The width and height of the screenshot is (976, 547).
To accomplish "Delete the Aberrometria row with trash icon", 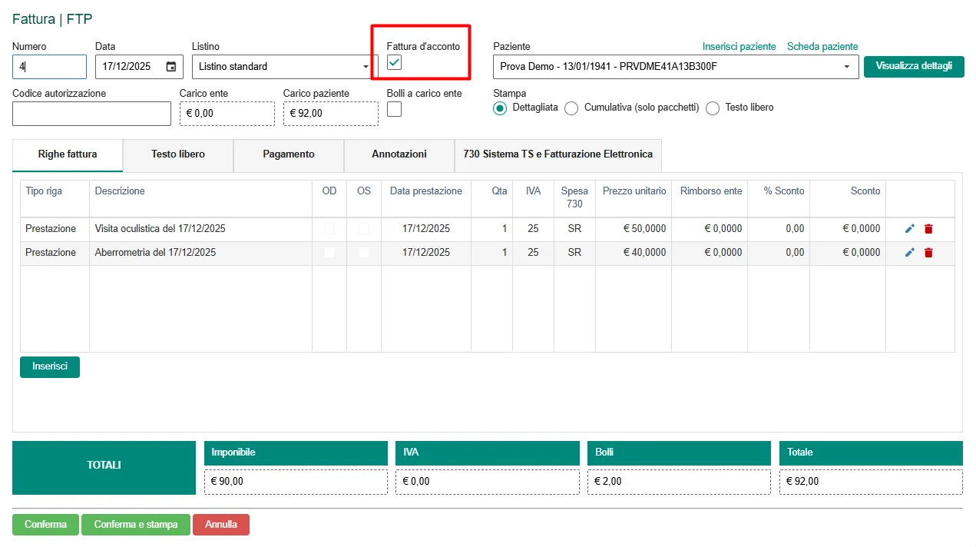I will (x=928, y=253).
